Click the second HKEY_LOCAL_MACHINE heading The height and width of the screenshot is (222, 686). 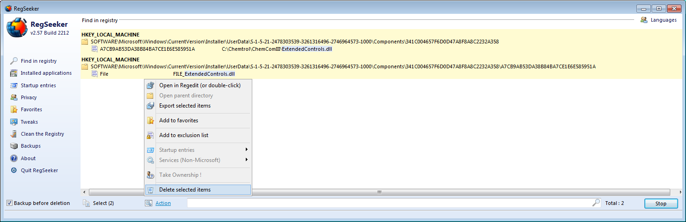111,60
